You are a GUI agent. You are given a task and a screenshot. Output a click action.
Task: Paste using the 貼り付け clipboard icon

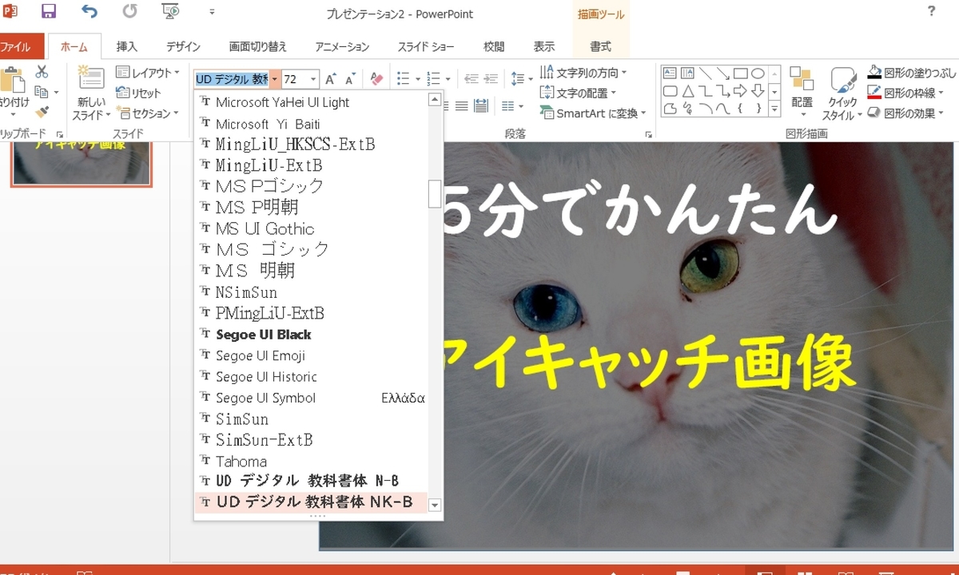pos(13,81)
